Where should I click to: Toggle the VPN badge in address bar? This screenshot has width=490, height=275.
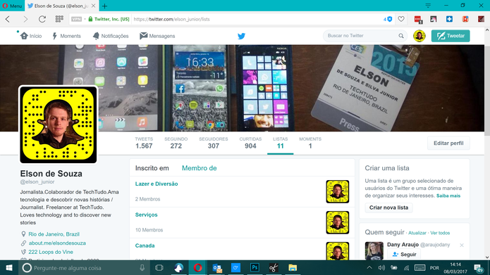77,19
